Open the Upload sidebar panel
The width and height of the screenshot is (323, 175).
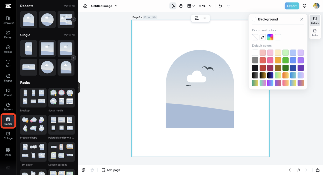pos(8,49)
